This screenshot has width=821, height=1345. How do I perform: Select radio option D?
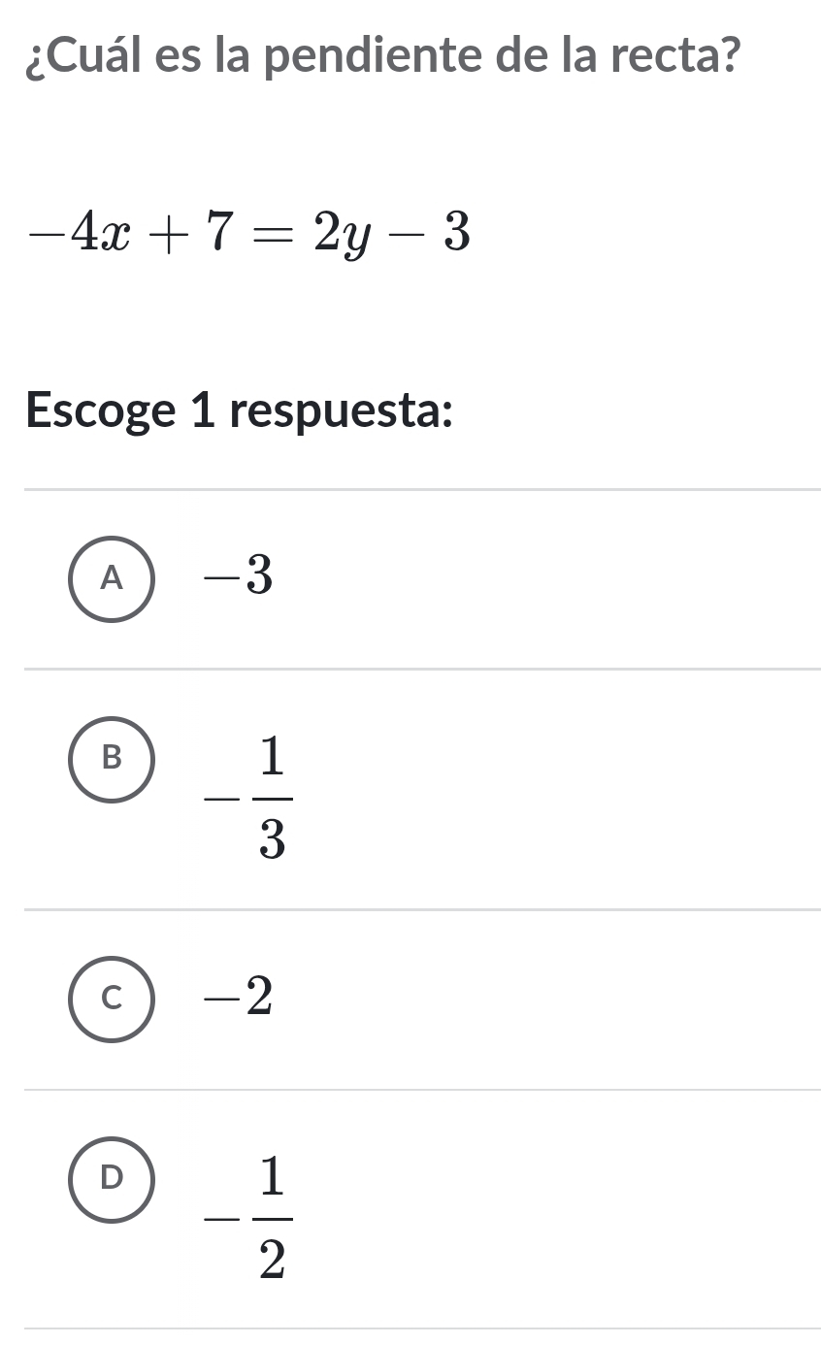(x=113, y=1178)
